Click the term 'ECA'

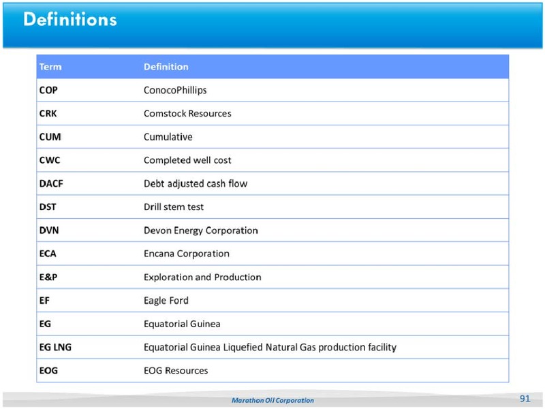click(x=48, y=254)
